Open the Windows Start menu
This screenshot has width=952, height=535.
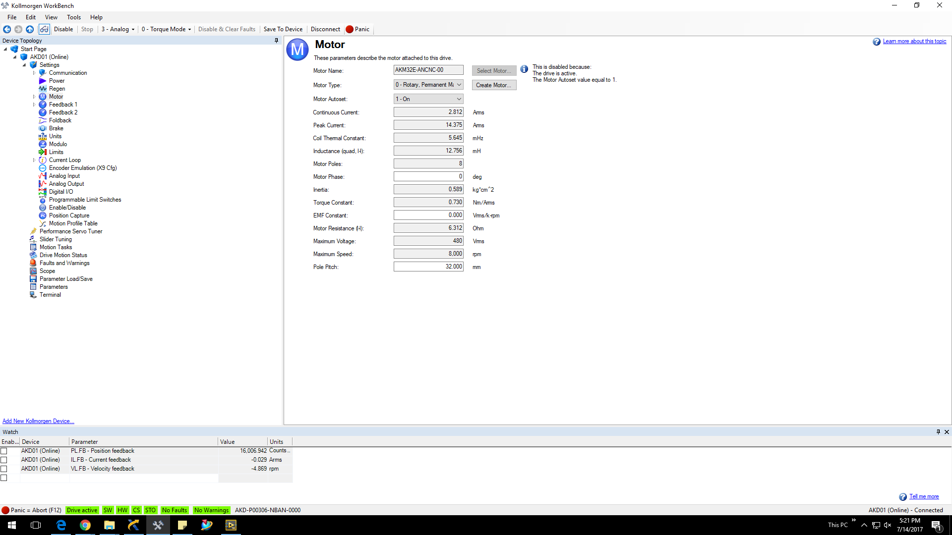12,525
